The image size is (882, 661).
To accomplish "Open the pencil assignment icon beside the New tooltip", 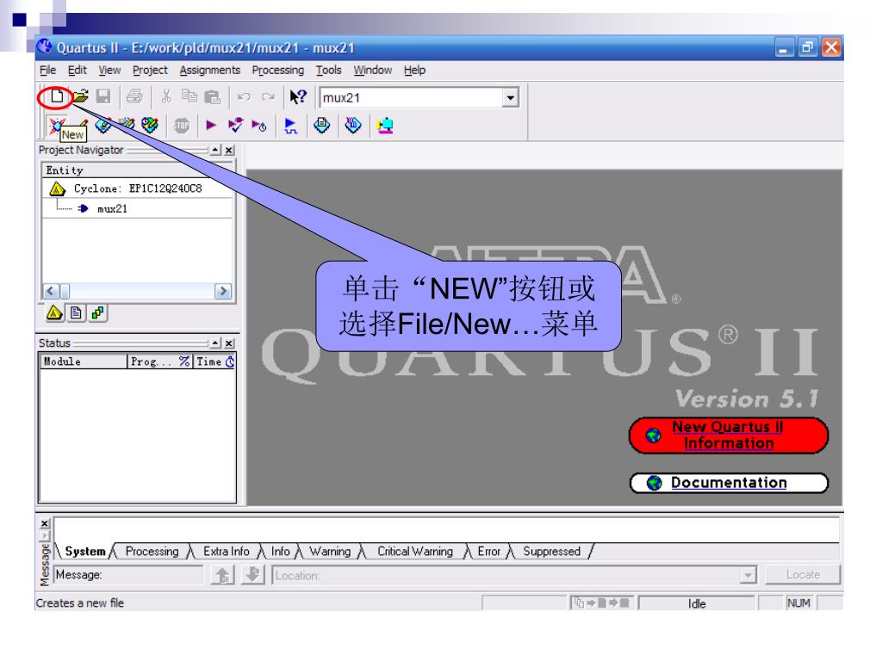I will click(x=83, y=122).
